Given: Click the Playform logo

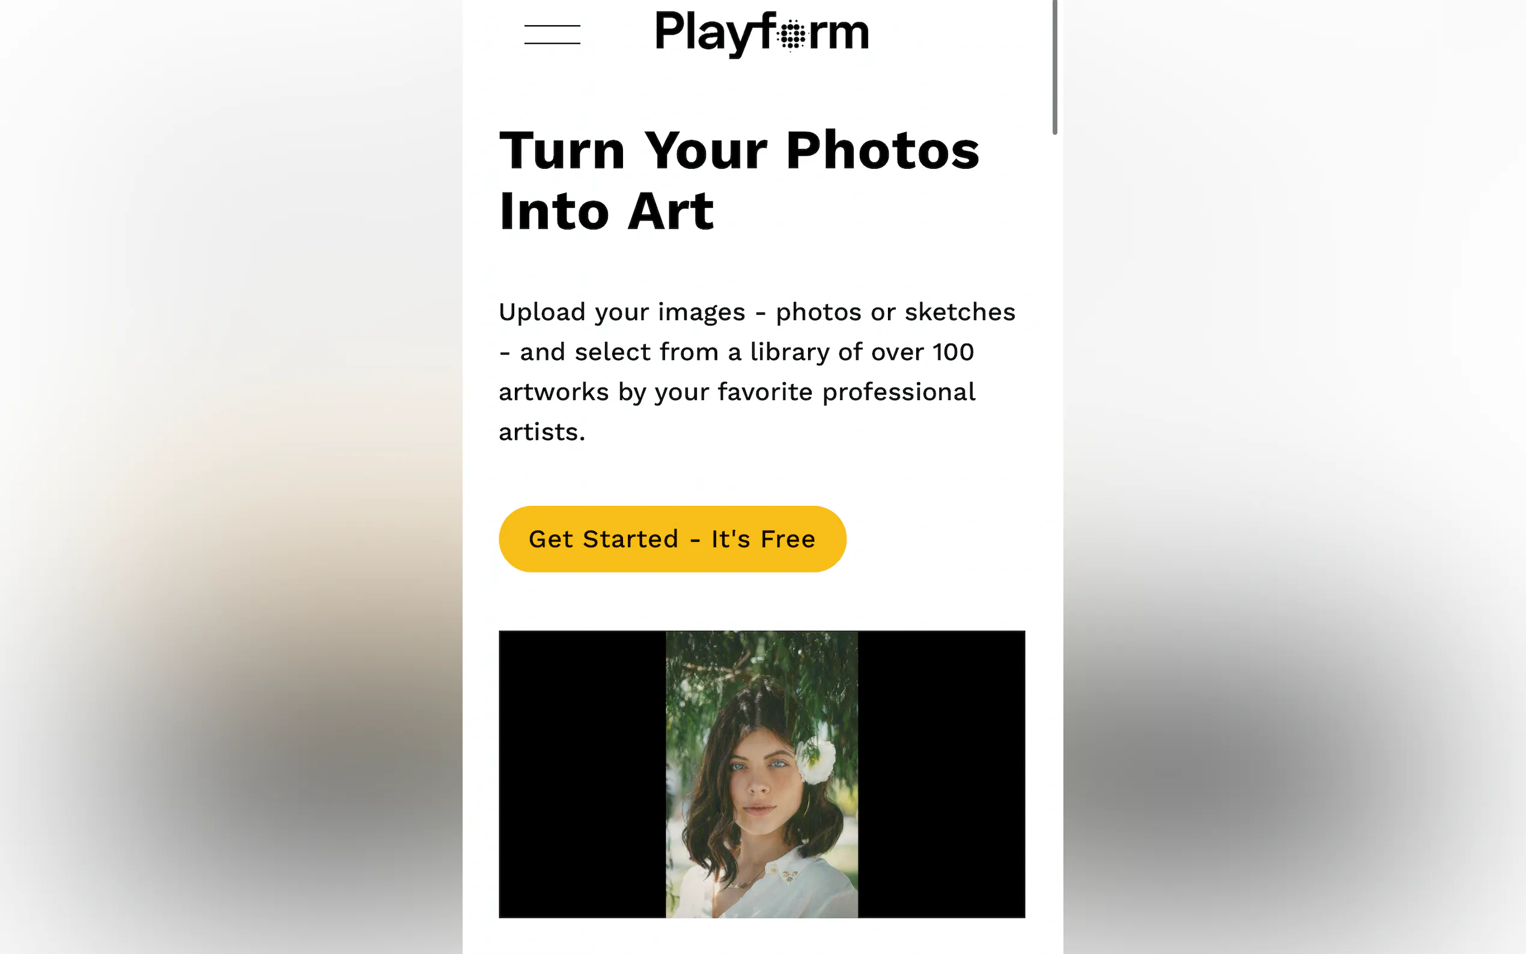Looking at the screenshot, I should coord(762,34).
